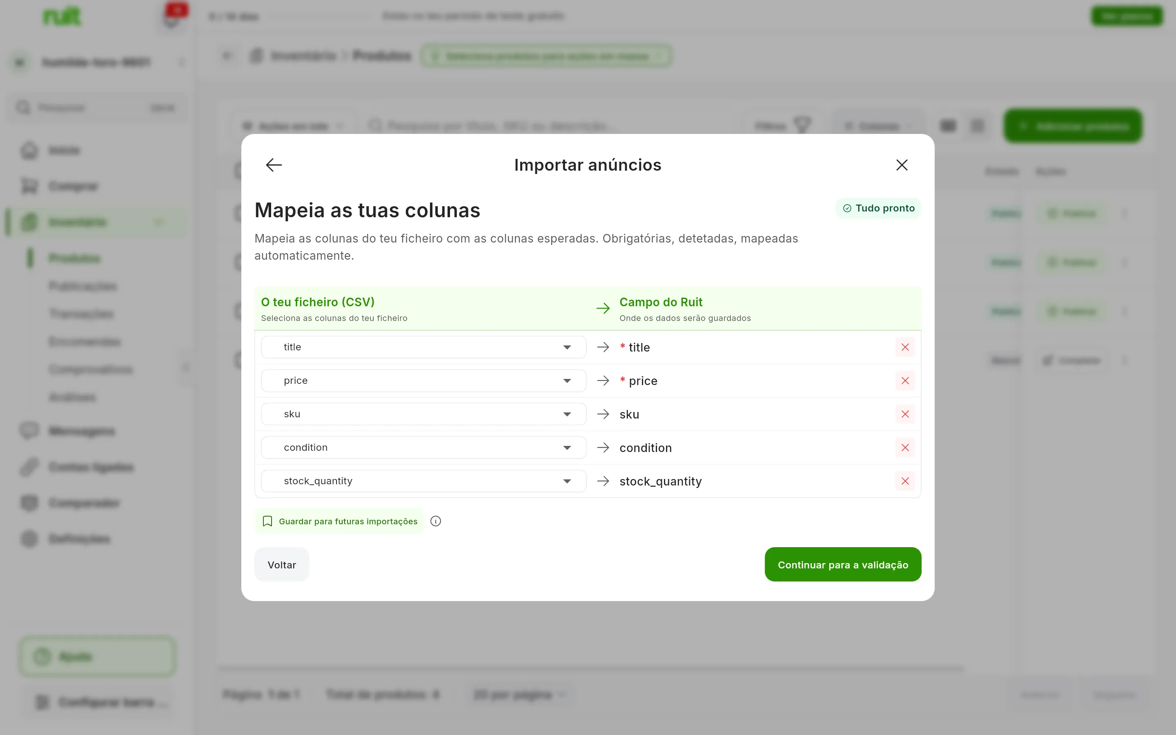Image resolution: width=1176 pixels, height=735 pixels.
Task: Open the stock_quantity CSV column dropdown
Action: [423, 481]
